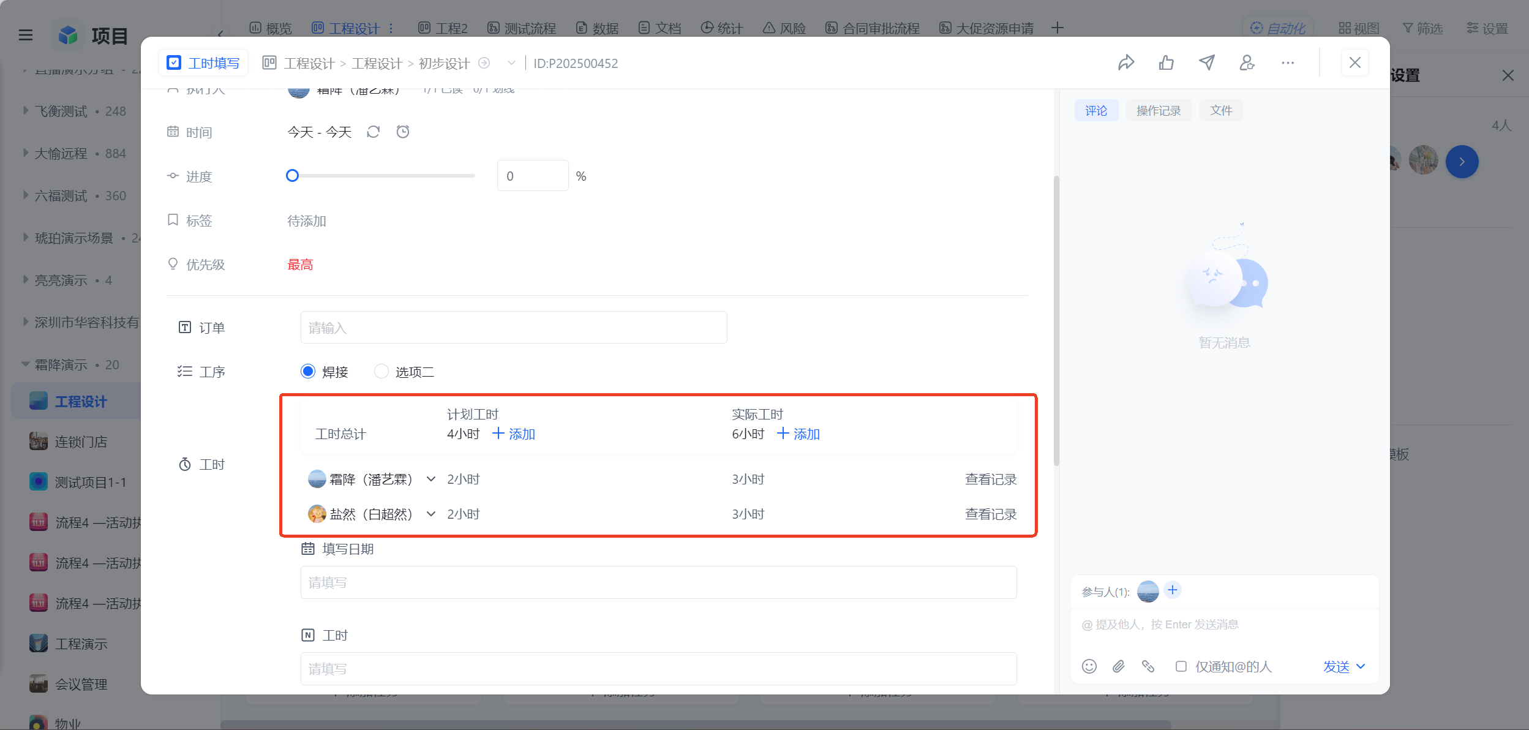
Task: Click the 最高 priority value
Action: tap(300, 265)
